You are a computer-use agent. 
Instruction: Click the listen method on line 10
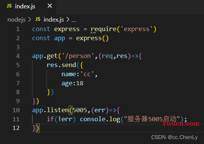tap(58, 110)
